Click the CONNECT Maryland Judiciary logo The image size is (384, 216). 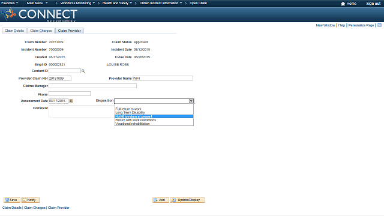click(40, 14)
